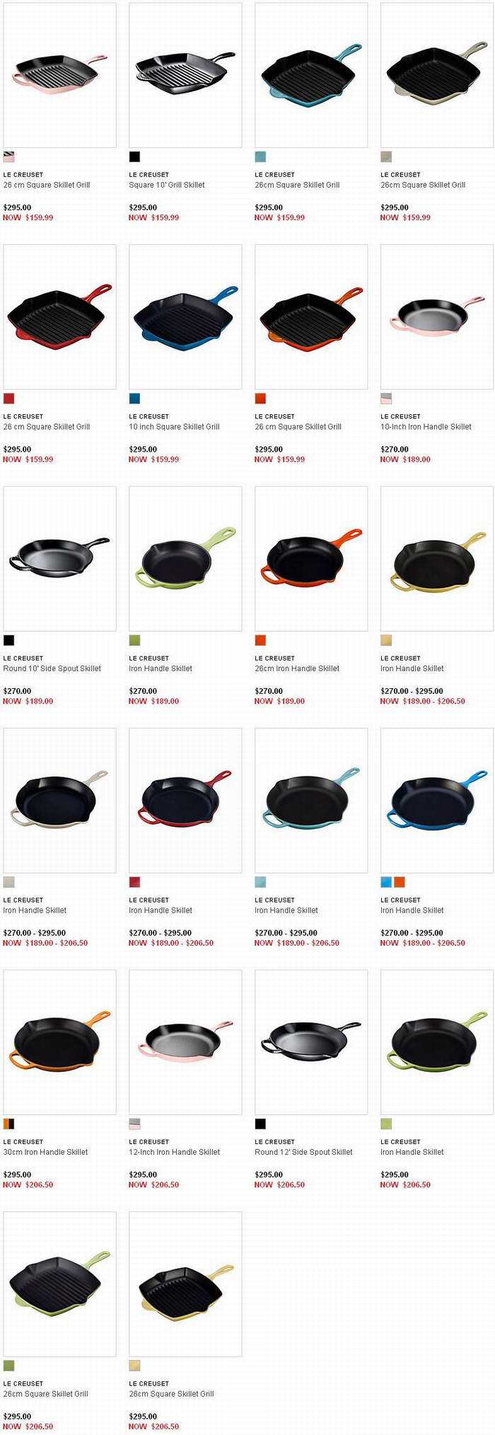
Task: Open the '30cm Iron Handle Skillet' link
Action: tap(45, 1152)
